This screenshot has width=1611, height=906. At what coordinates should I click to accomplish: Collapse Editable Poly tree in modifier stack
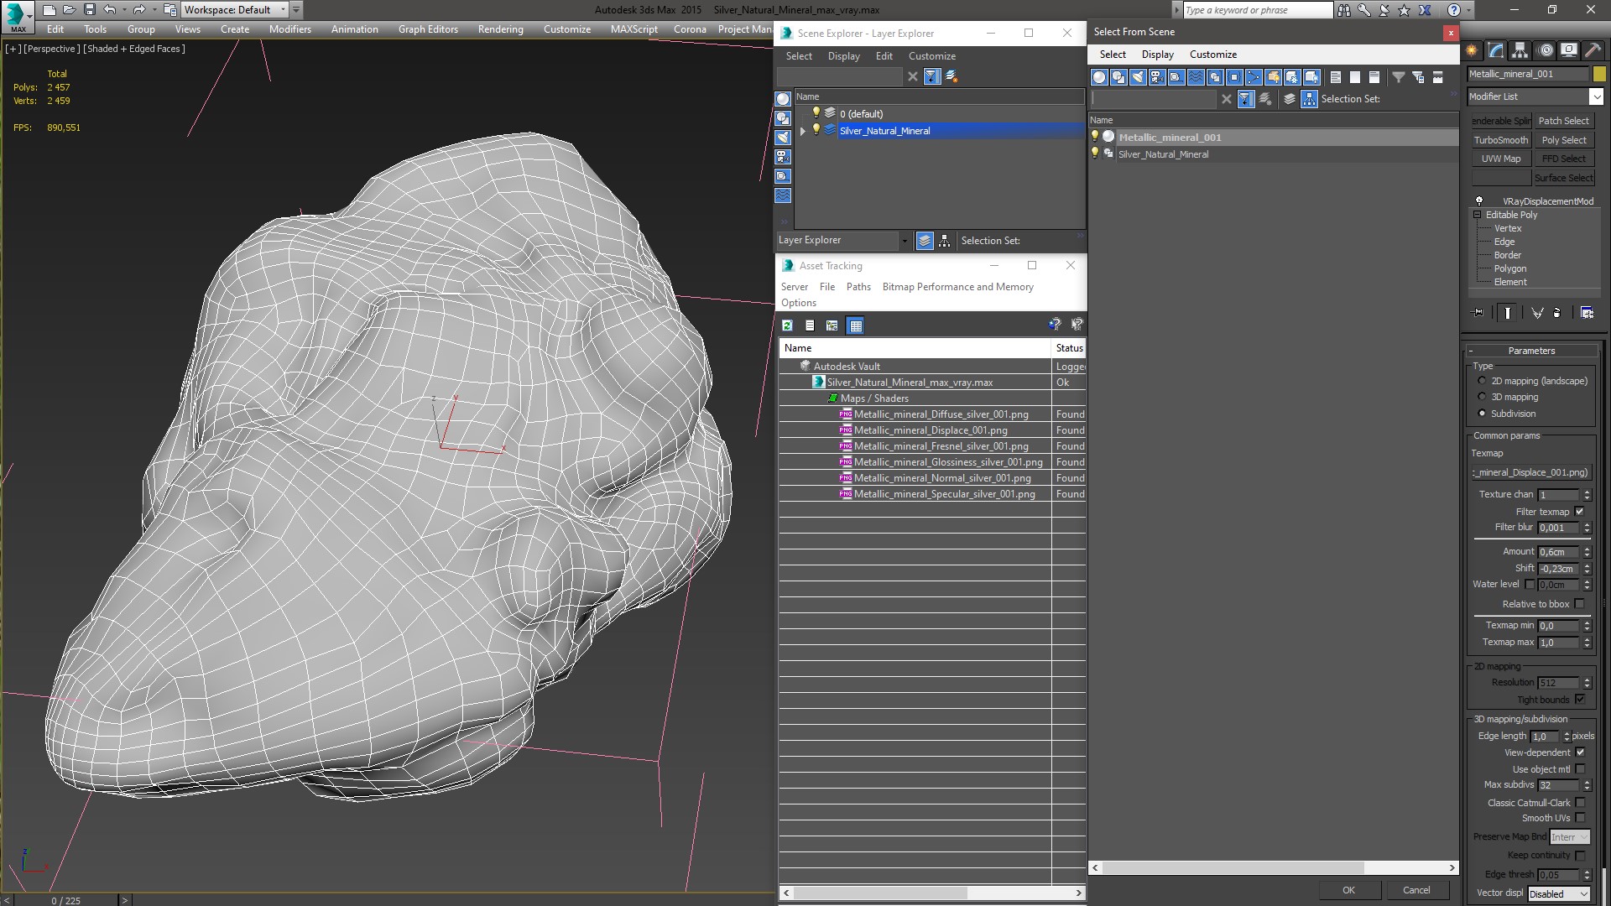1478,215
